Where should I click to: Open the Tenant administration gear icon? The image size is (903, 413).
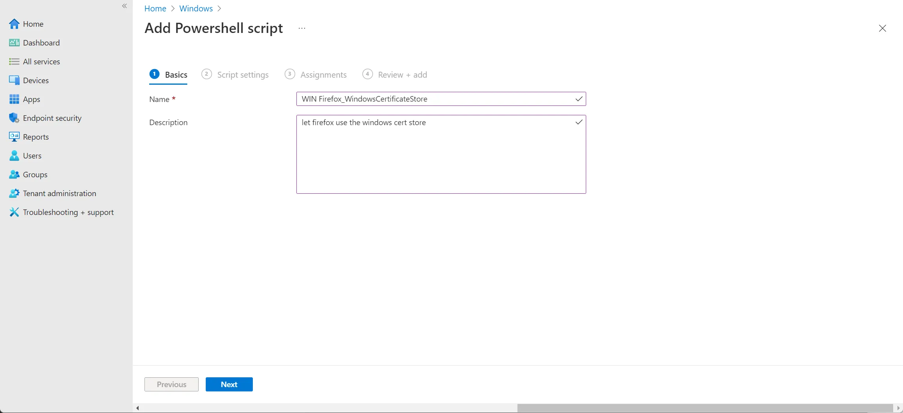[x=14, y=193]
